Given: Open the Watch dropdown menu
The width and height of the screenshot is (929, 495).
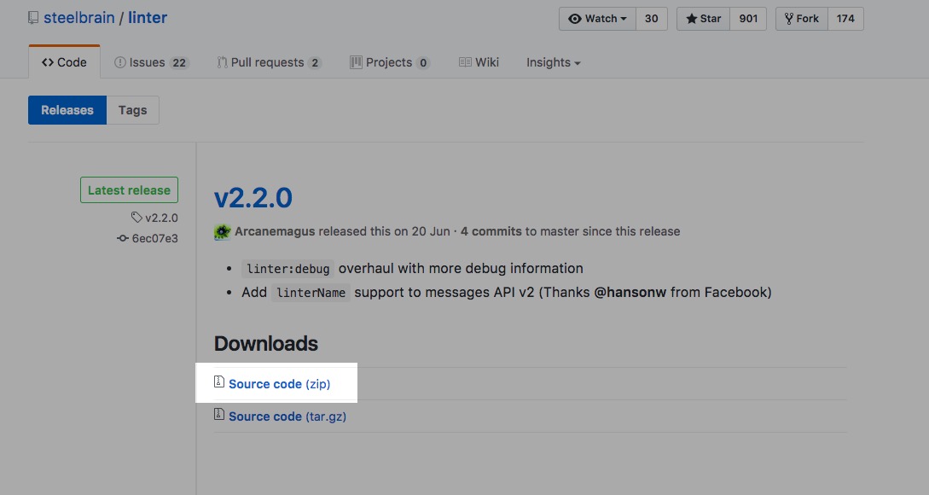Looking at the screenshot, I should 597,19.
